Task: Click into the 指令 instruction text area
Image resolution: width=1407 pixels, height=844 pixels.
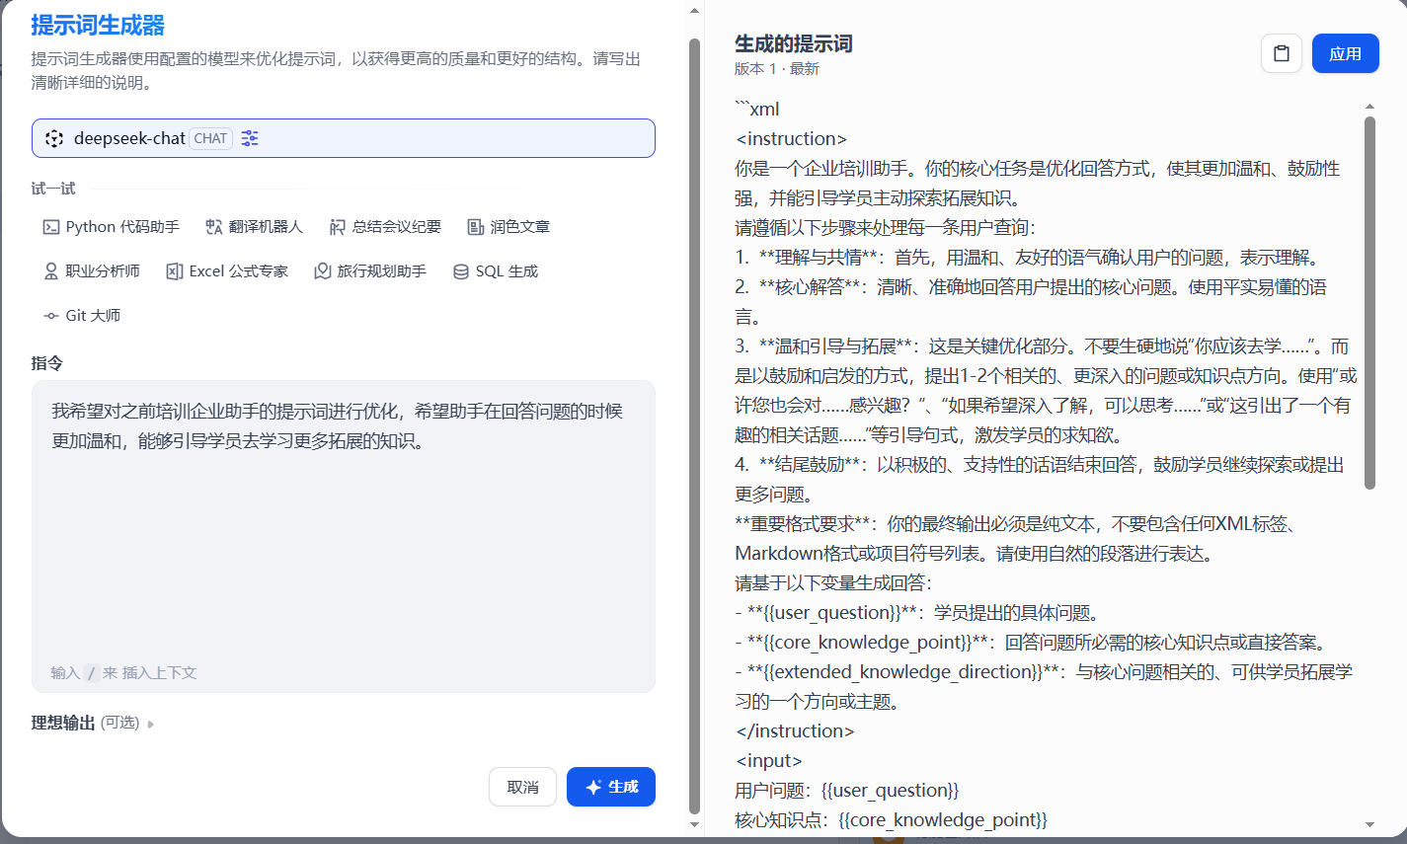Action: 344,536
